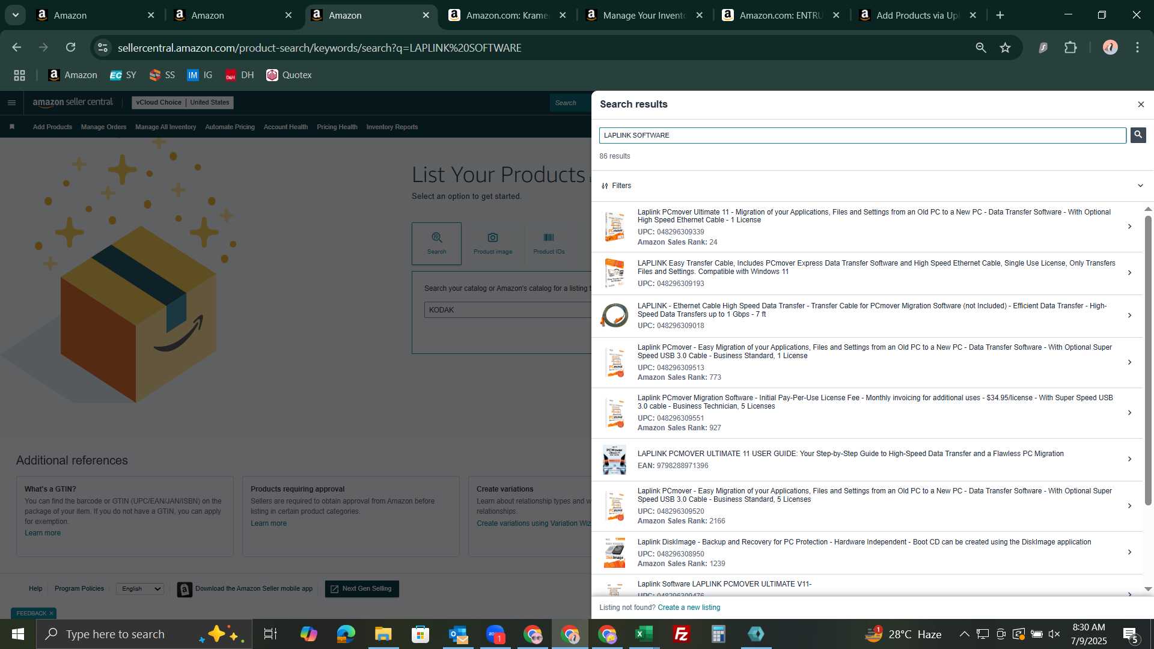
Task: Expand the Filters section chevron
Action: [1140, 186]
